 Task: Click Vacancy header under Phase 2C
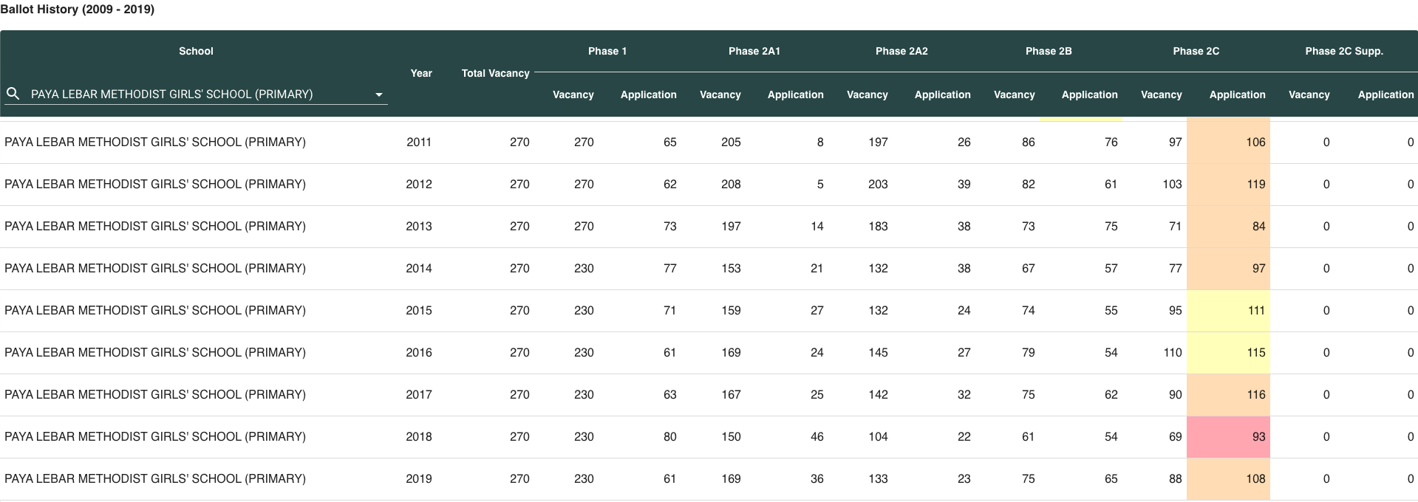[x=1162, y=94]
